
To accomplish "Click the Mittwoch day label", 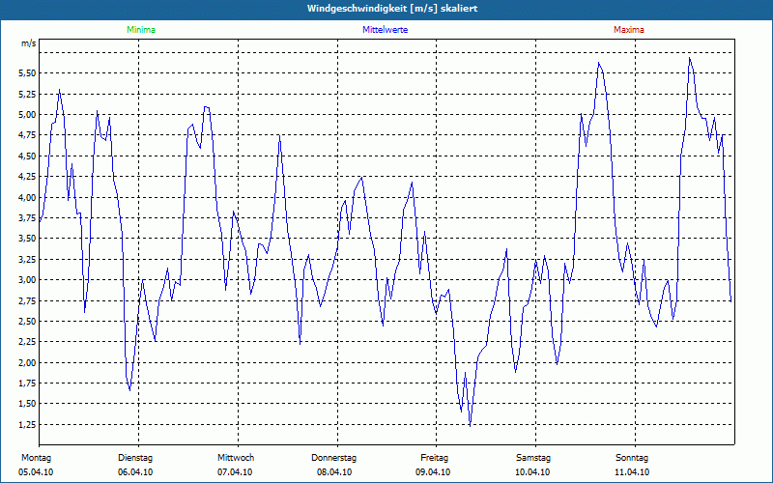I will [x=236, y=458].
